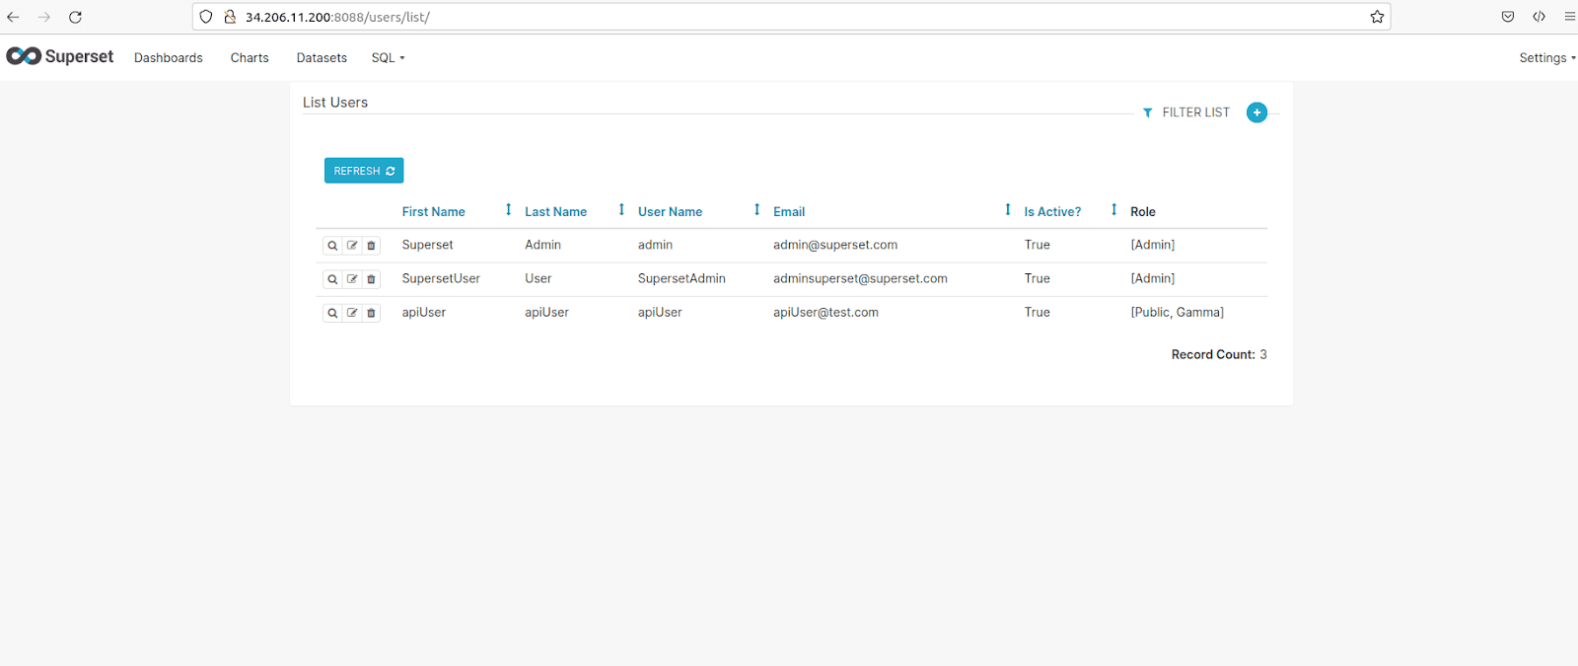Sort users by First Name column
This screenshot has height=666, width=1578.
coord(433,212)
